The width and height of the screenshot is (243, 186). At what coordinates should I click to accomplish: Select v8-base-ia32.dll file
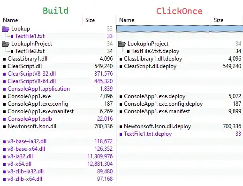click(x=27, y=141)
